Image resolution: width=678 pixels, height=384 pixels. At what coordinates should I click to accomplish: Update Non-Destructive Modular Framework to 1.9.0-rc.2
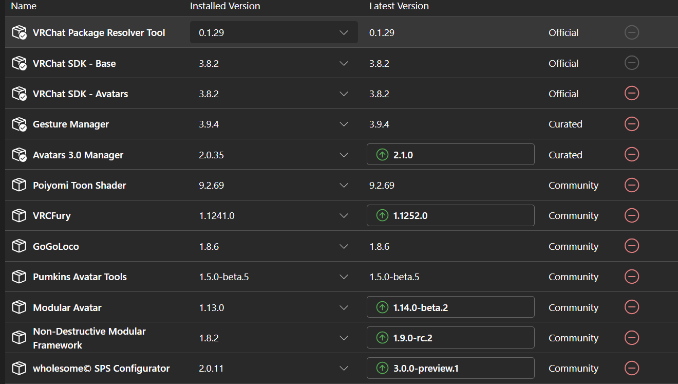pyautogui.click(x=450, y=338)
